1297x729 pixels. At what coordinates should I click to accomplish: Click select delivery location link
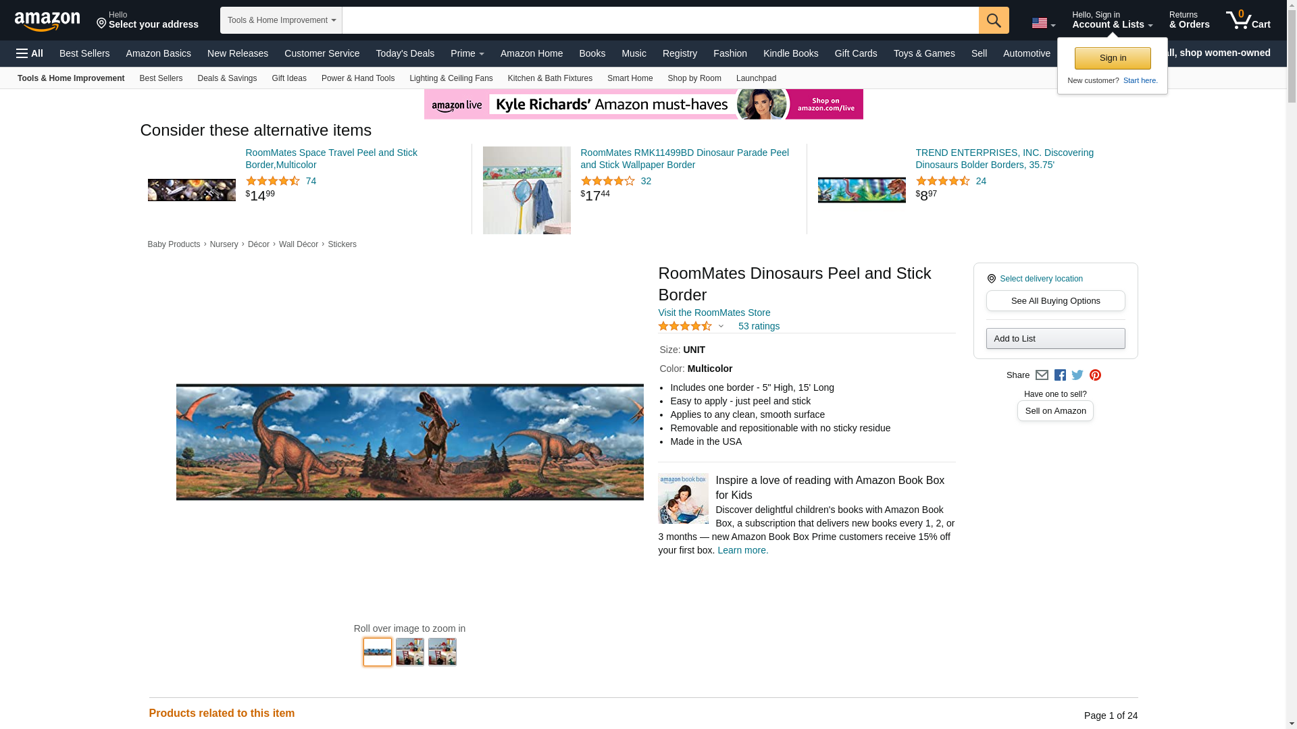[1041, 279]
